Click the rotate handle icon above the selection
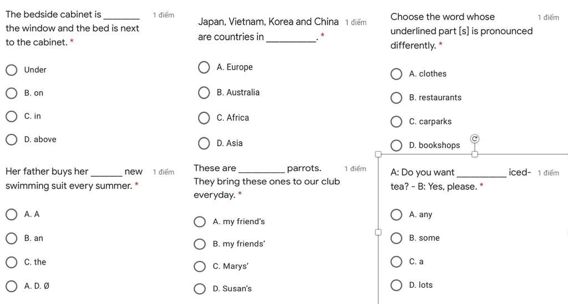Viewport: 568px width, 304px height. click(475, 138)
